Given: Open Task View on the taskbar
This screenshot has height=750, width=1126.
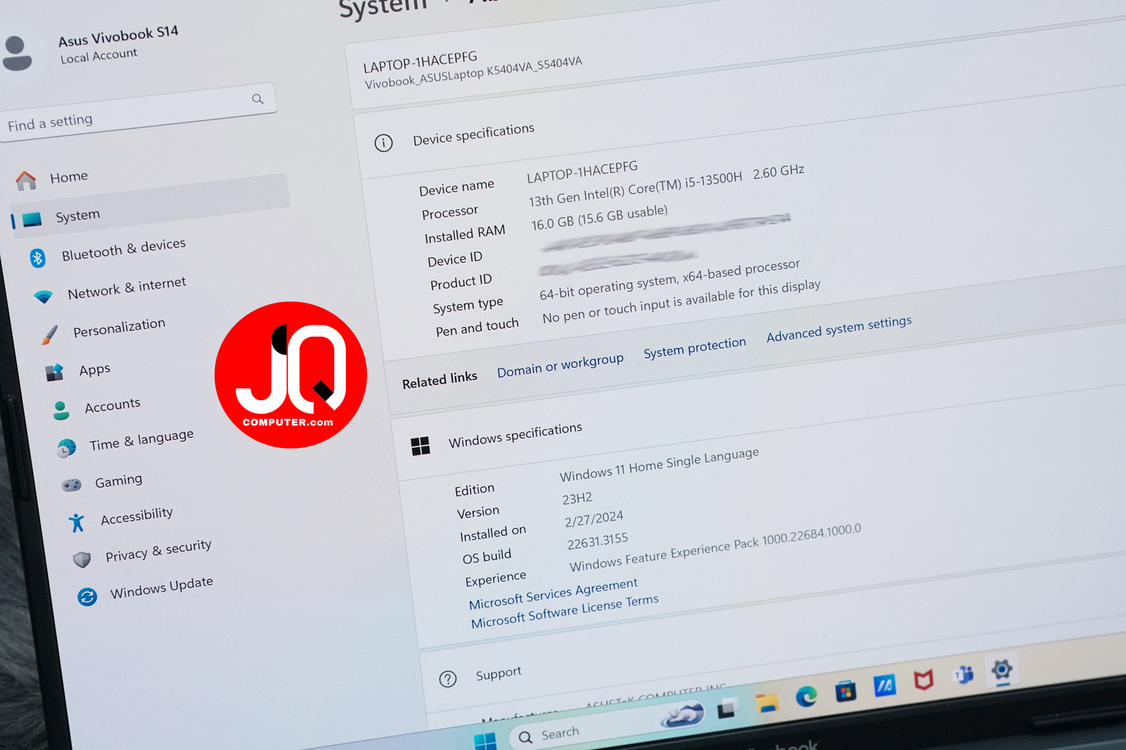Looking at the screenshot, I should click(726, 709).
